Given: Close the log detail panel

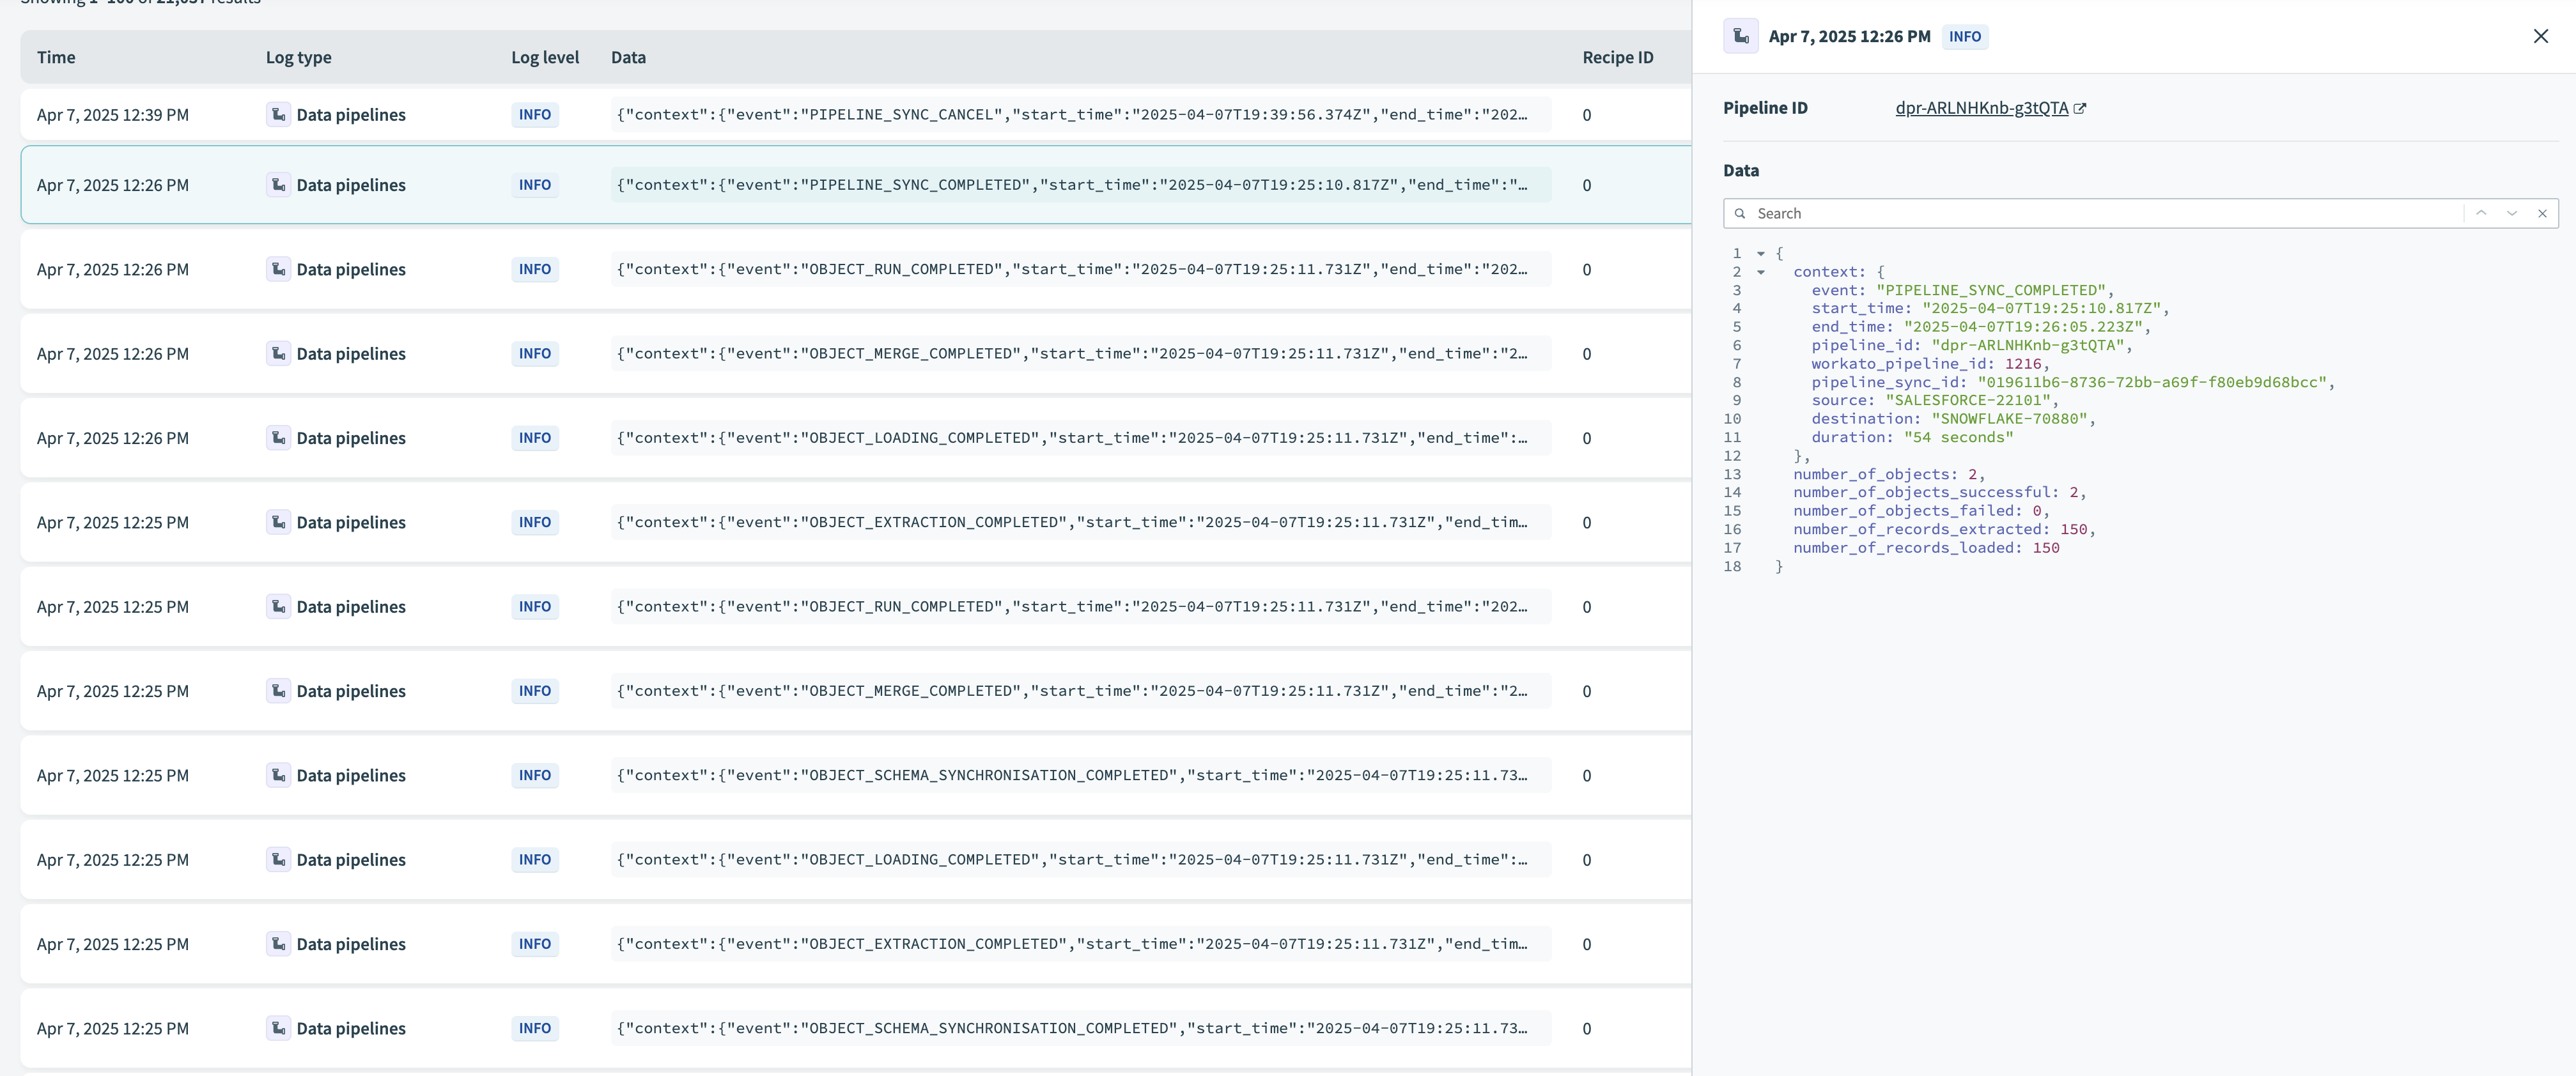Looking at the screenshot, I should pos(2540,36).
